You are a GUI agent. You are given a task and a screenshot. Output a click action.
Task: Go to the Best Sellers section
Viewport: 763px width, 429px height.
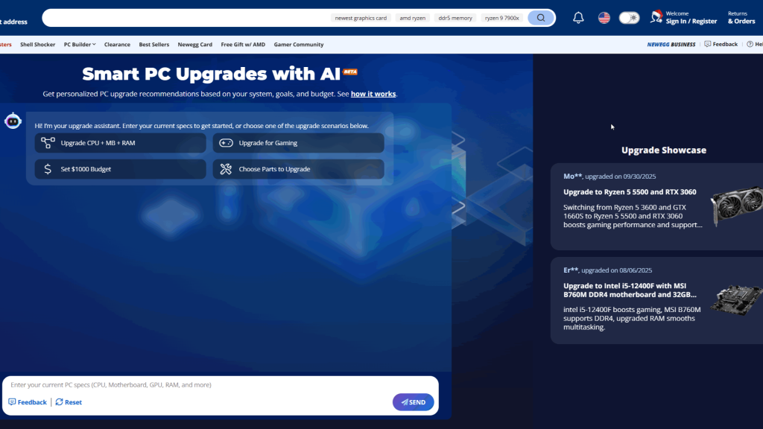[x=153, y=44]
